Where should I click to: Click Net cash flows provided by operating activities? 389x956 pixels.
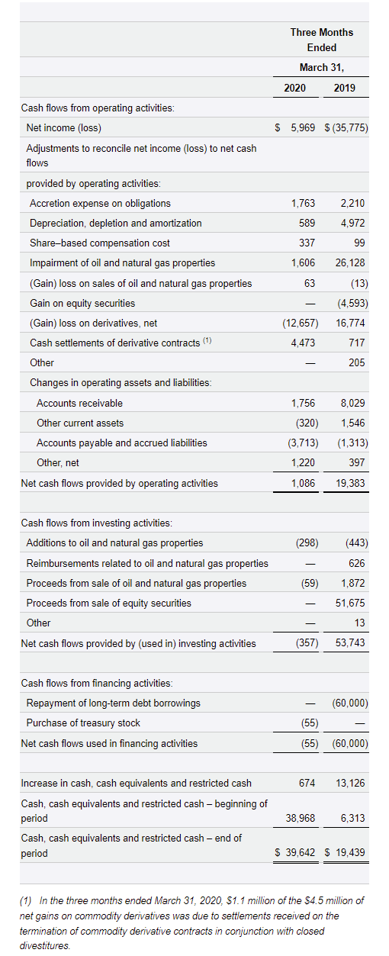(119, 483)
